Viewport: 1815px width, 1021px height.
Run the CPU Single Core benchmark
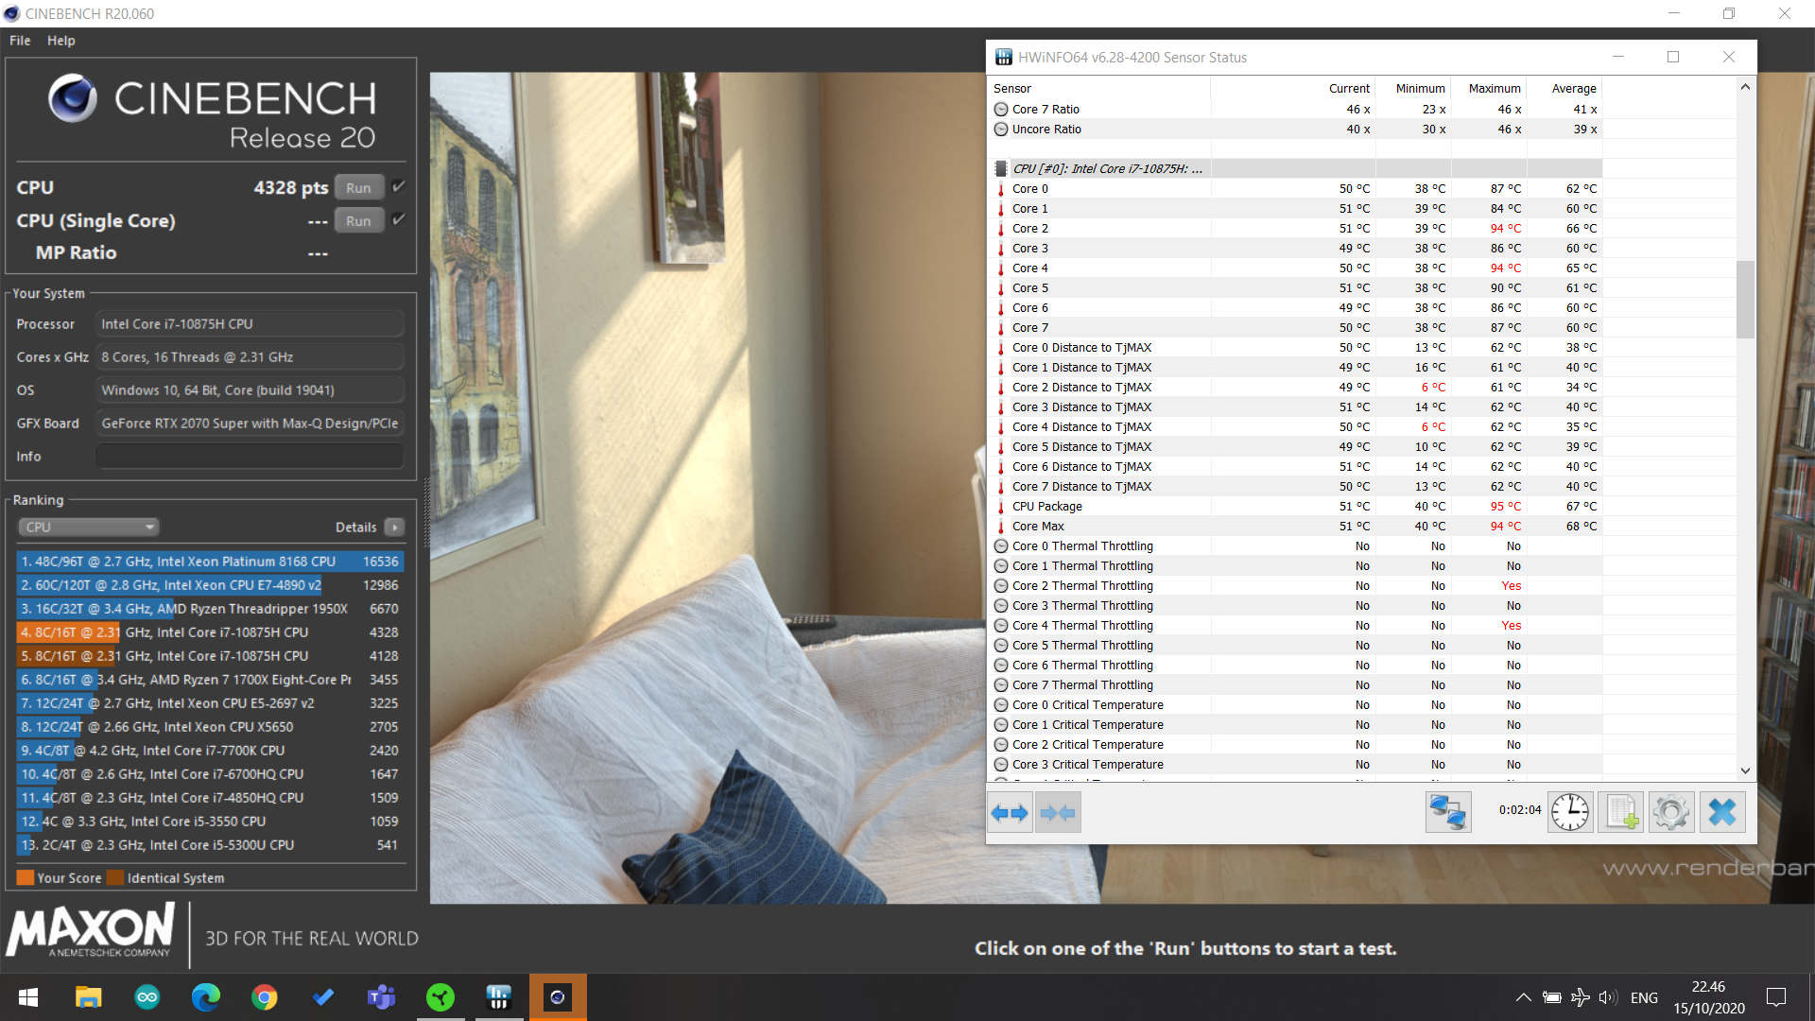[358, 220]
